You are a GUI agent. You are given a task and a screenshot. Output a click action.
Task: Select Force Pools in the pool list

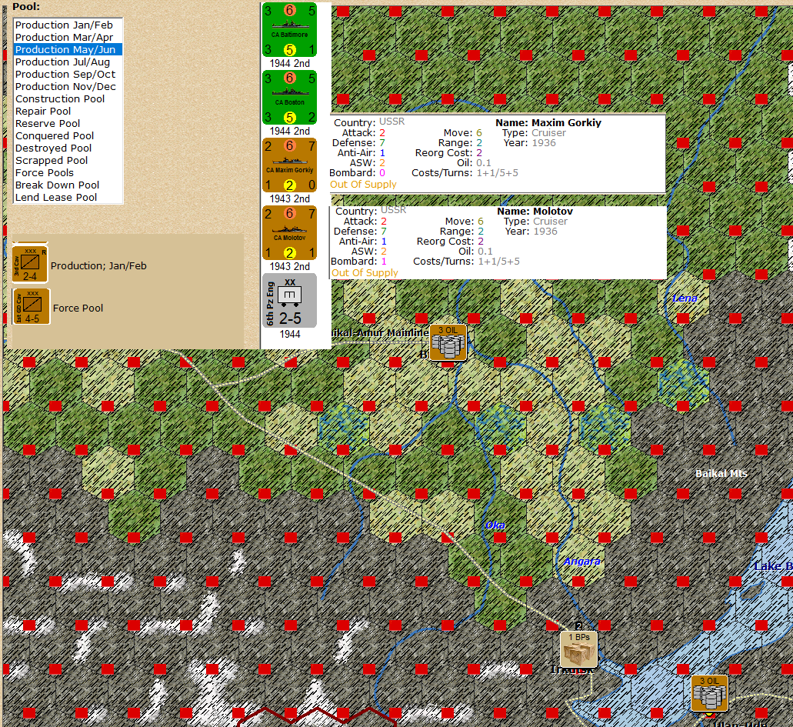click(x=68, y=172)
